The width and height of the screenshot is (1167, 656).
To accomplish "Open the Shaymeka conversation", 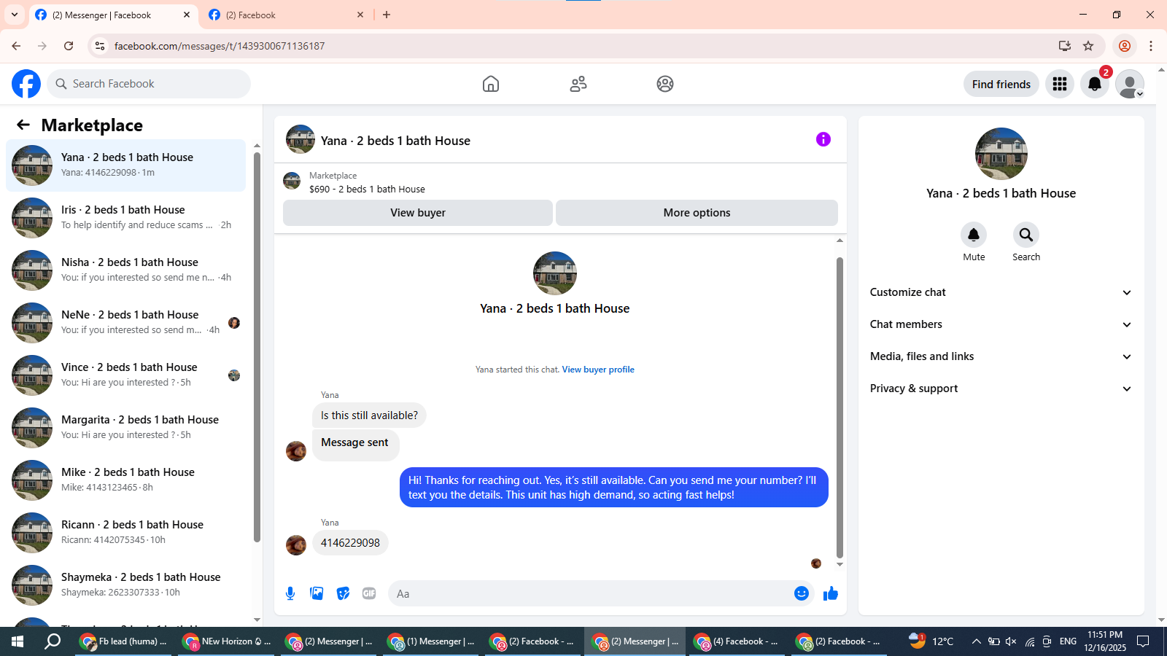I will click(126, 585).
